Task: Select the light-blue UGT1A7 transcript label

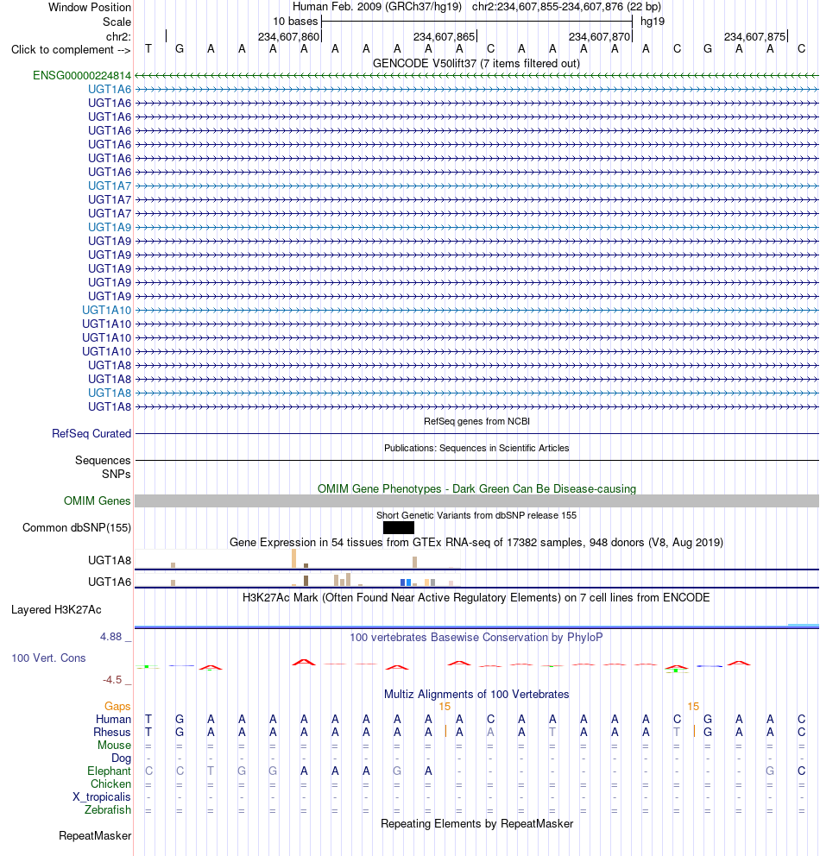Action: [x=110, y=186]
